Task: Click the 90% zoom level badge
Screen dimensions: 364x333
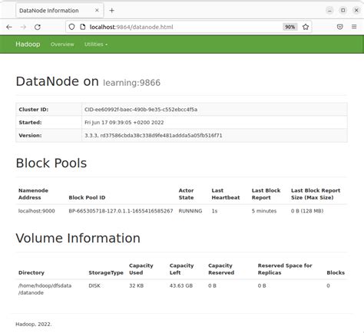Action: pos(290,27)
